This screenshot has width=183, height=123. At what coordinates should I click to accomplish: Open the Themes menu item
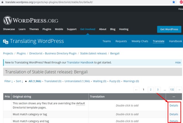[x=34, y=29]
